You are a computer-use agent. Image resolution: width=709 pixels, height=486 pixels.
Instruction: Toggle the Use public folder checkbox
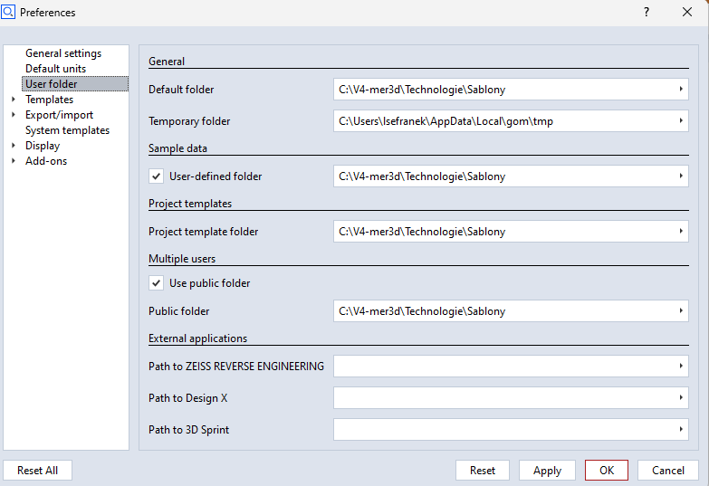(x=157, y=283)
